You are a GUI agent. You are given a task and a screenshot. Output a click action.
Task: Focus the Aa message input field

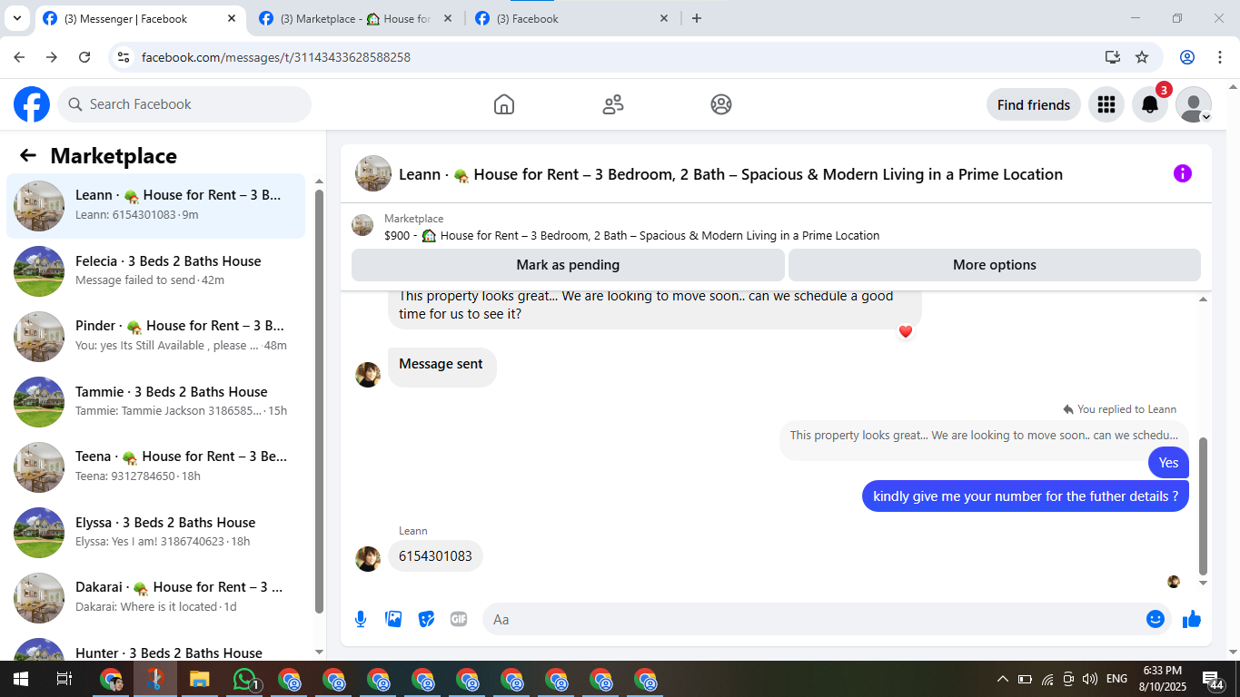(813, 619)
